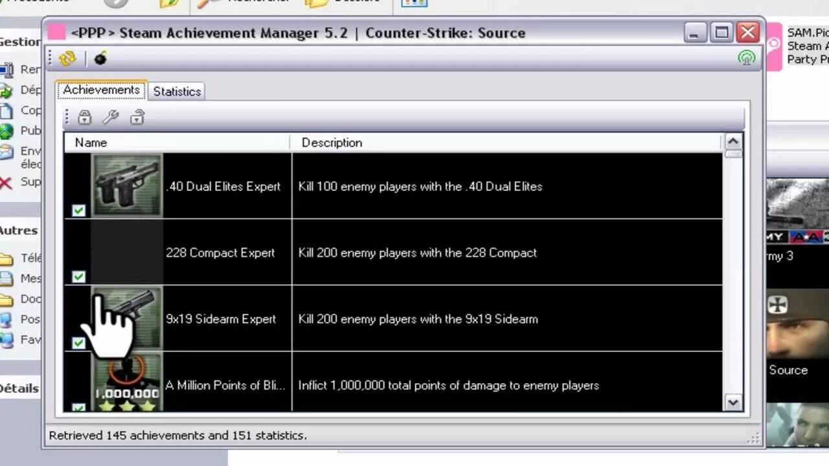Click the pink window title icon
829x466 pixels.
point(57,32)
